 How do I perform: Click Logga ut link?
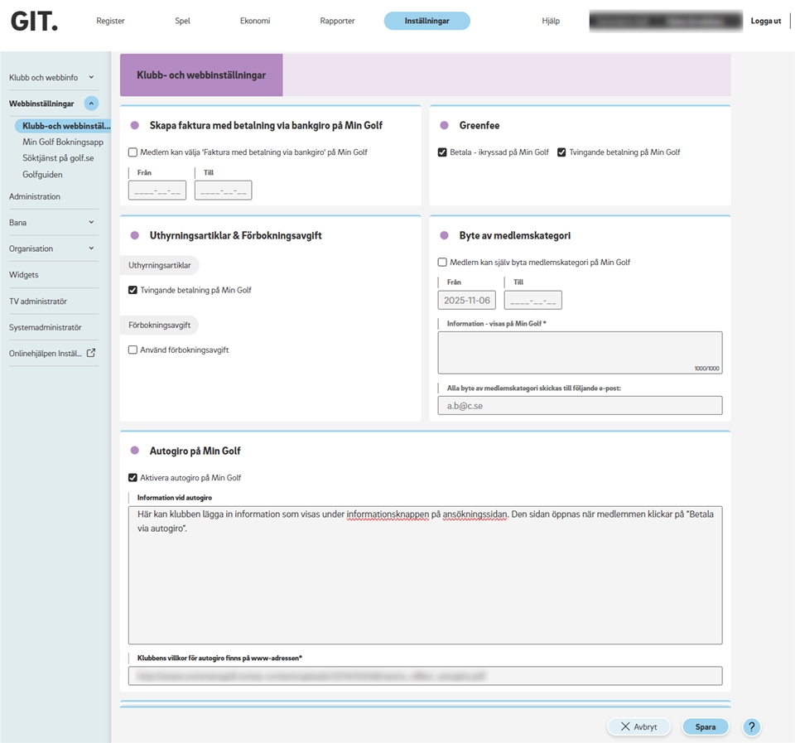[765, 22]
